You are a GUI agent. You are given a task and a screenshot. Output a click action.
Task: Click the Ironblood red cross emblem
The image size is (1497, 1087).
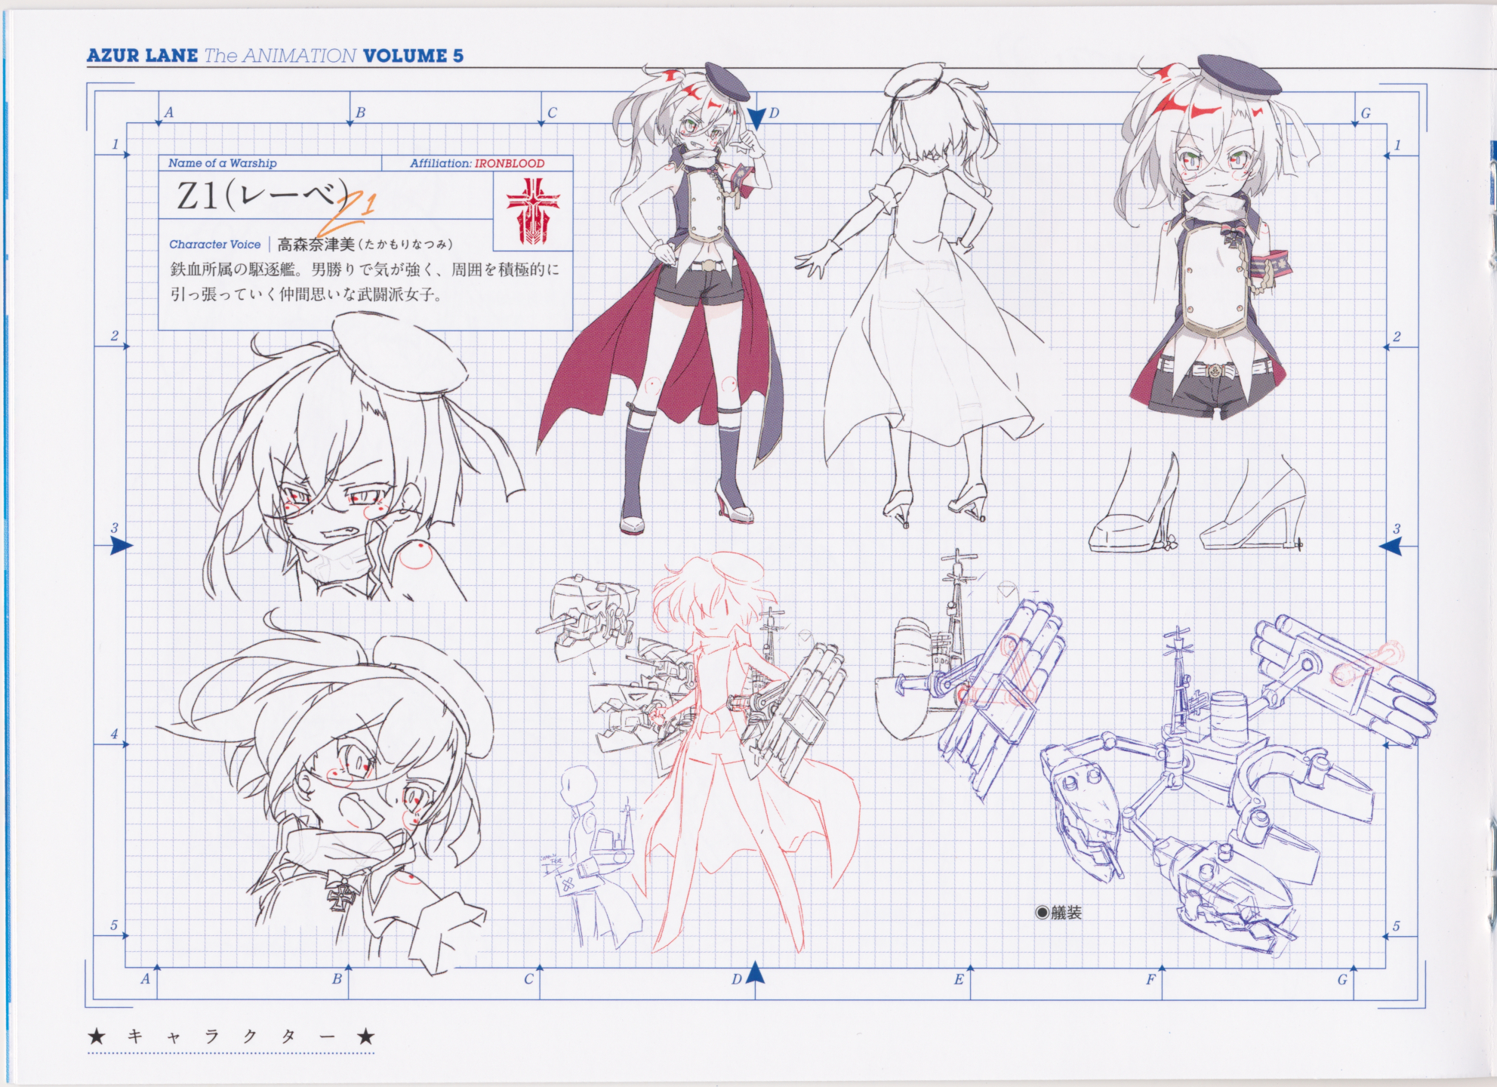click(532, 212)
